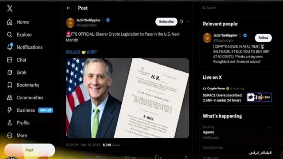Subscribe to JackTheRippler
Image resolution: width=283 pixels, height=159 pixels.
click(x=166, y=22)
